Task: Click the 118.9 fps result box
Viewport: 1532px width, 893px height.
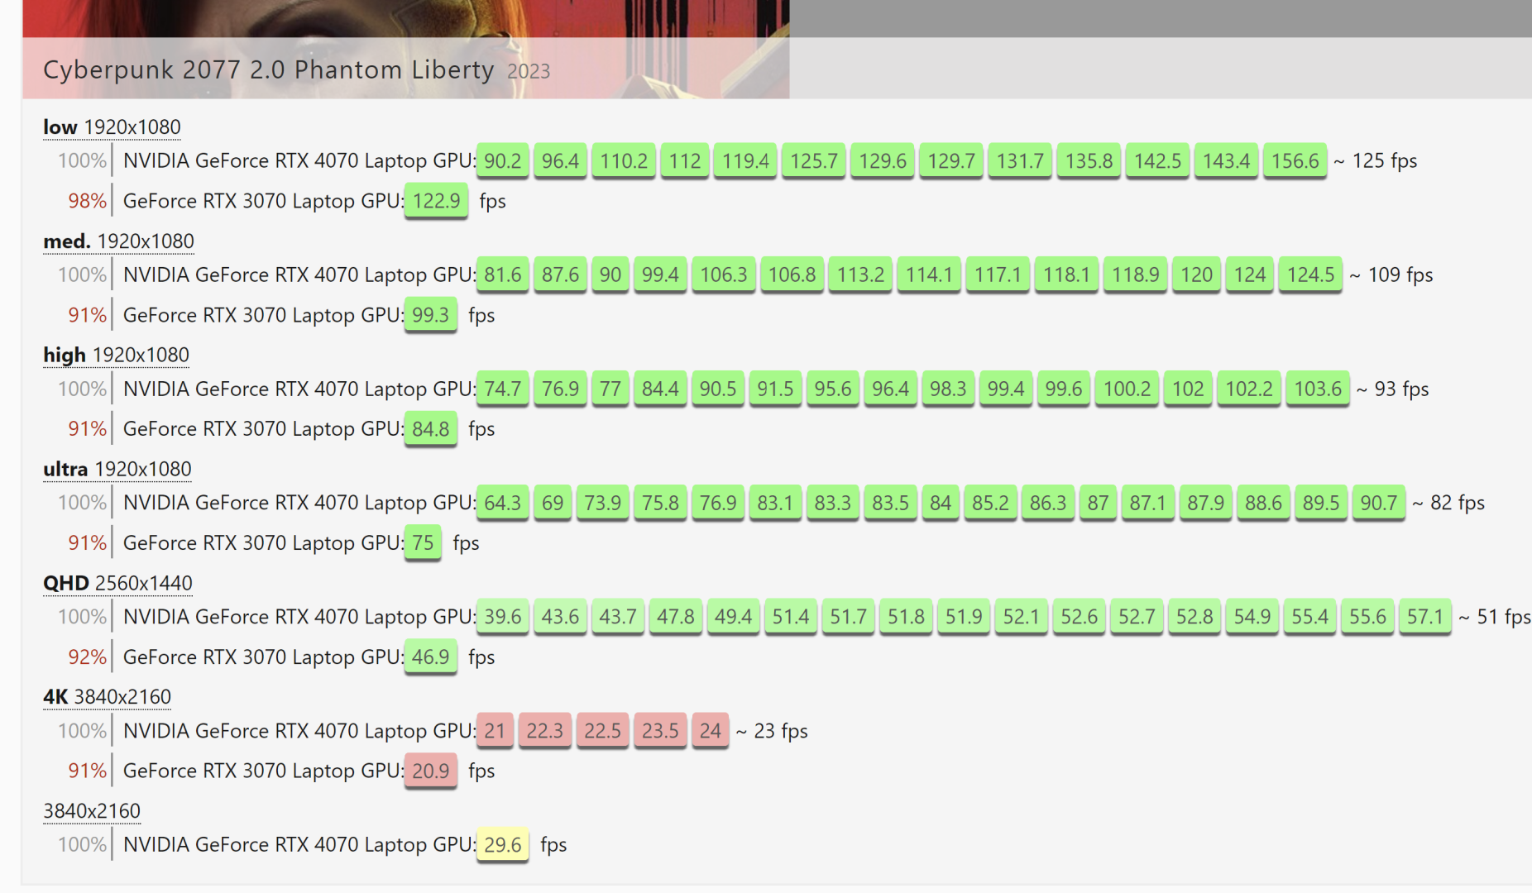Action: pyautogui.click(x=1135, y=275)
